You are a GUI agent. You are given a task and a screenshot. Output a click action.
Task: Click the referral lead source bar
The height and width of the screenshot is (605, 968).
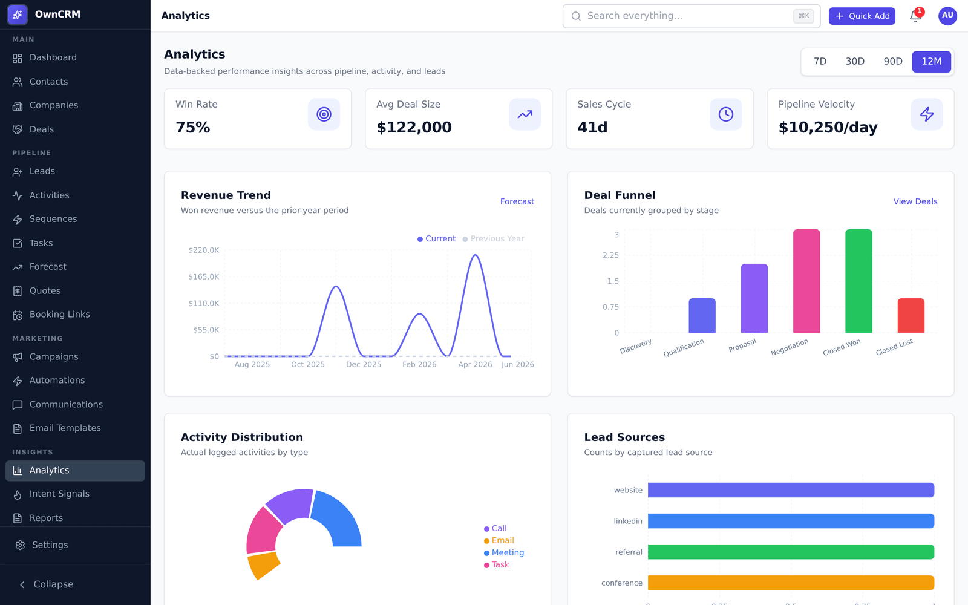click(x=791, y=552)
